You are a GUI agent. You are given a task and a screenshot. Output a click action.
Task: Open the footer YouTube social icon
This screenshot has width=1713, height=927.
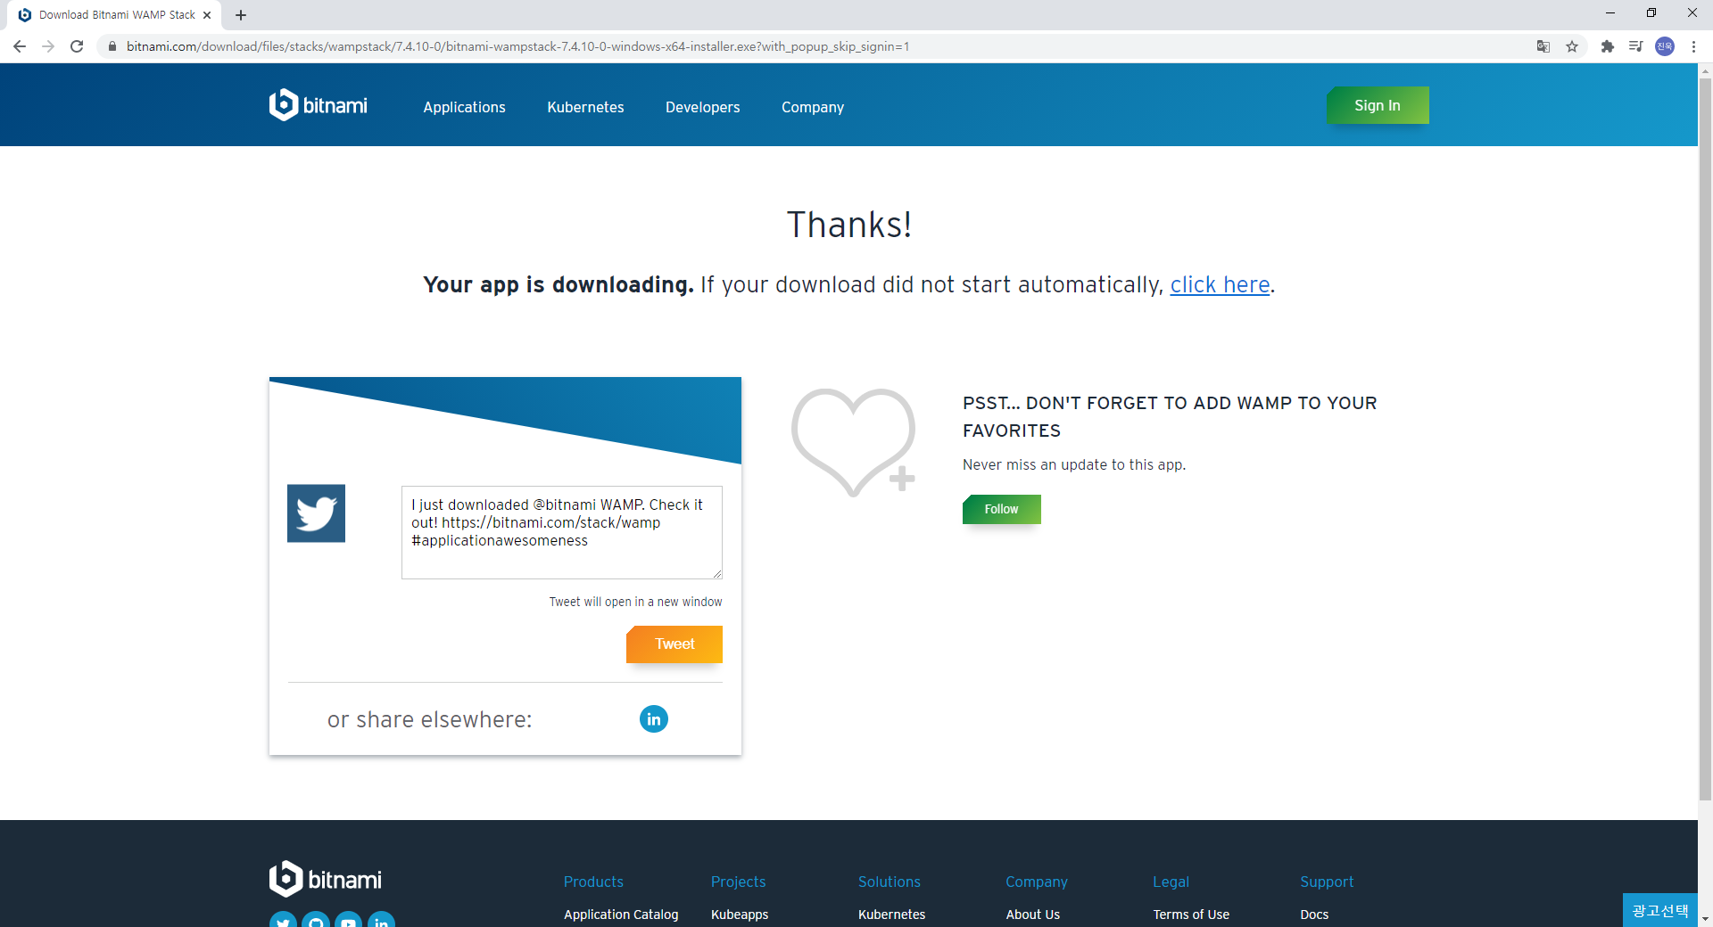pos(348,922)
